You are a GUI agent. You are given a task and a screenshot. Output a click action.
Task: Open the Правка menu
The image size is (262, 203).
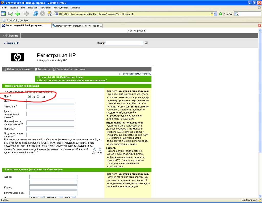point(14,8)
